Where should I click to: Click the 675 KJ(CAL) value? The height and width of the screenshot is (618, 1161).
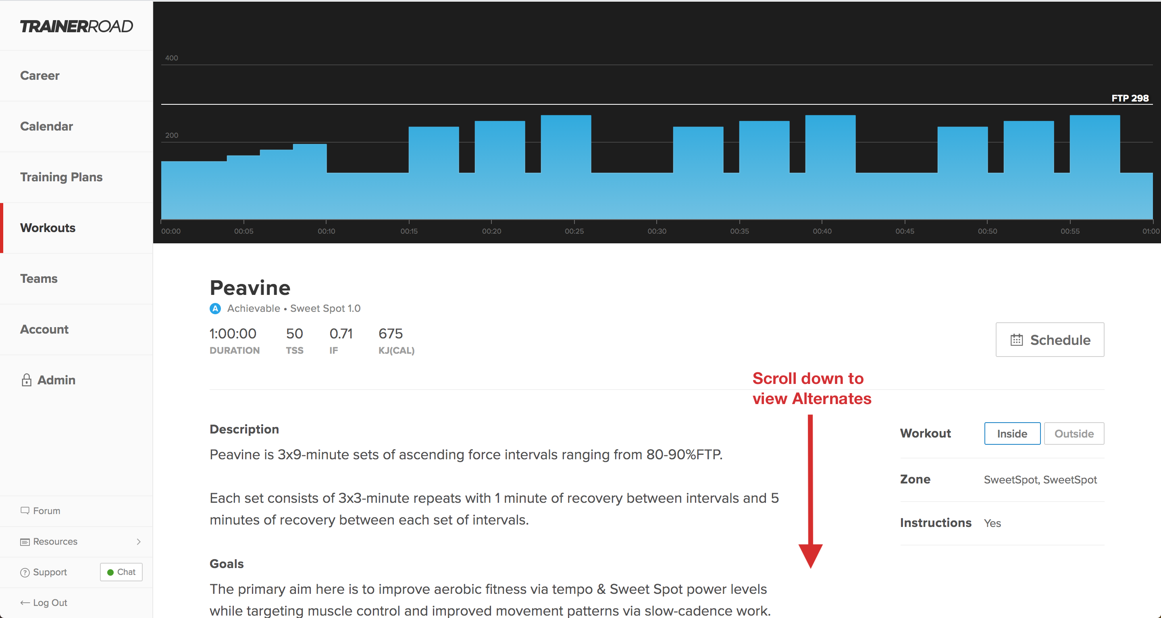point(391,334)
